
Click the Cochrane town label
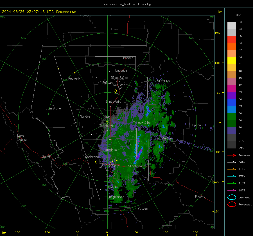(92, 157)
